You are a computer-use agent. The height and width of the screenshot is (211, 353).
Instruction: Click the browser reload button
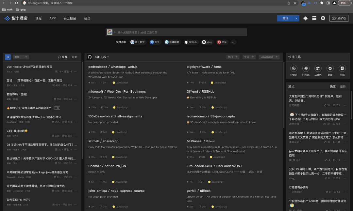coord(16,3)
